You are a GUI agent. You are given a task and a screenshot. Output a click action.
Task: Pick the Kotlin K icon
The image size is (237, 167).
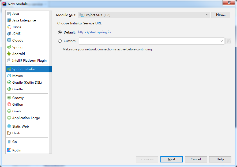pos(9,150)
